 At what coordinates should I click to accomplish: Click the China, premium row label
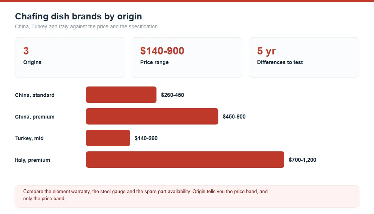pyautogui.click(x=35, y=117)
